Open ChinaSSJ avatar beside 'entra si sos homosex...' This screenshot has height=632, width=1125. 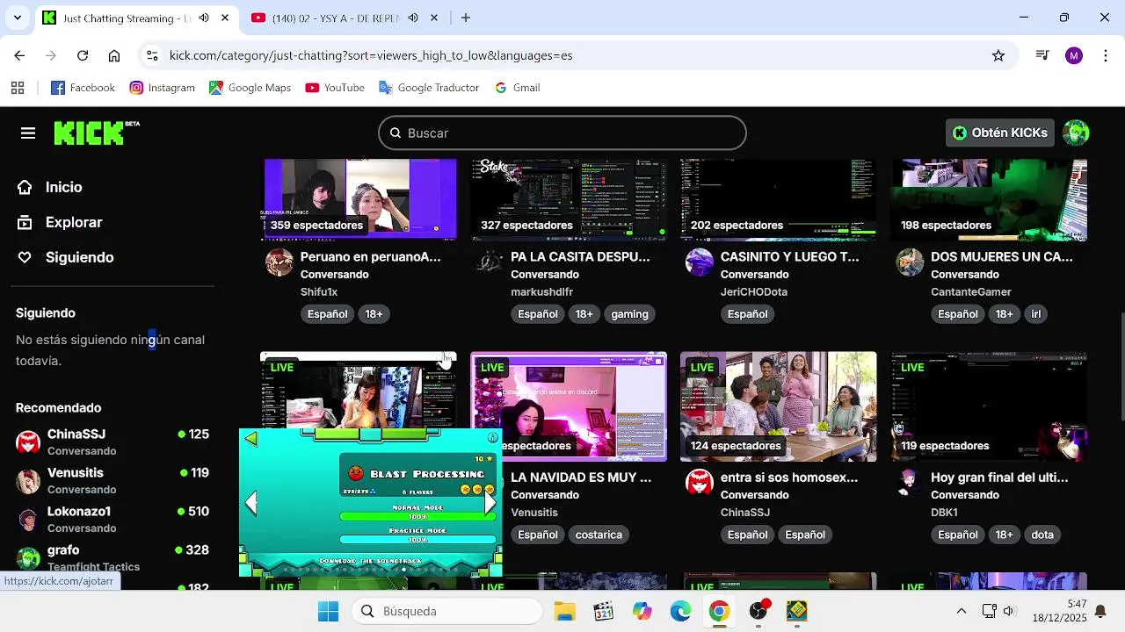coord(700,483)
